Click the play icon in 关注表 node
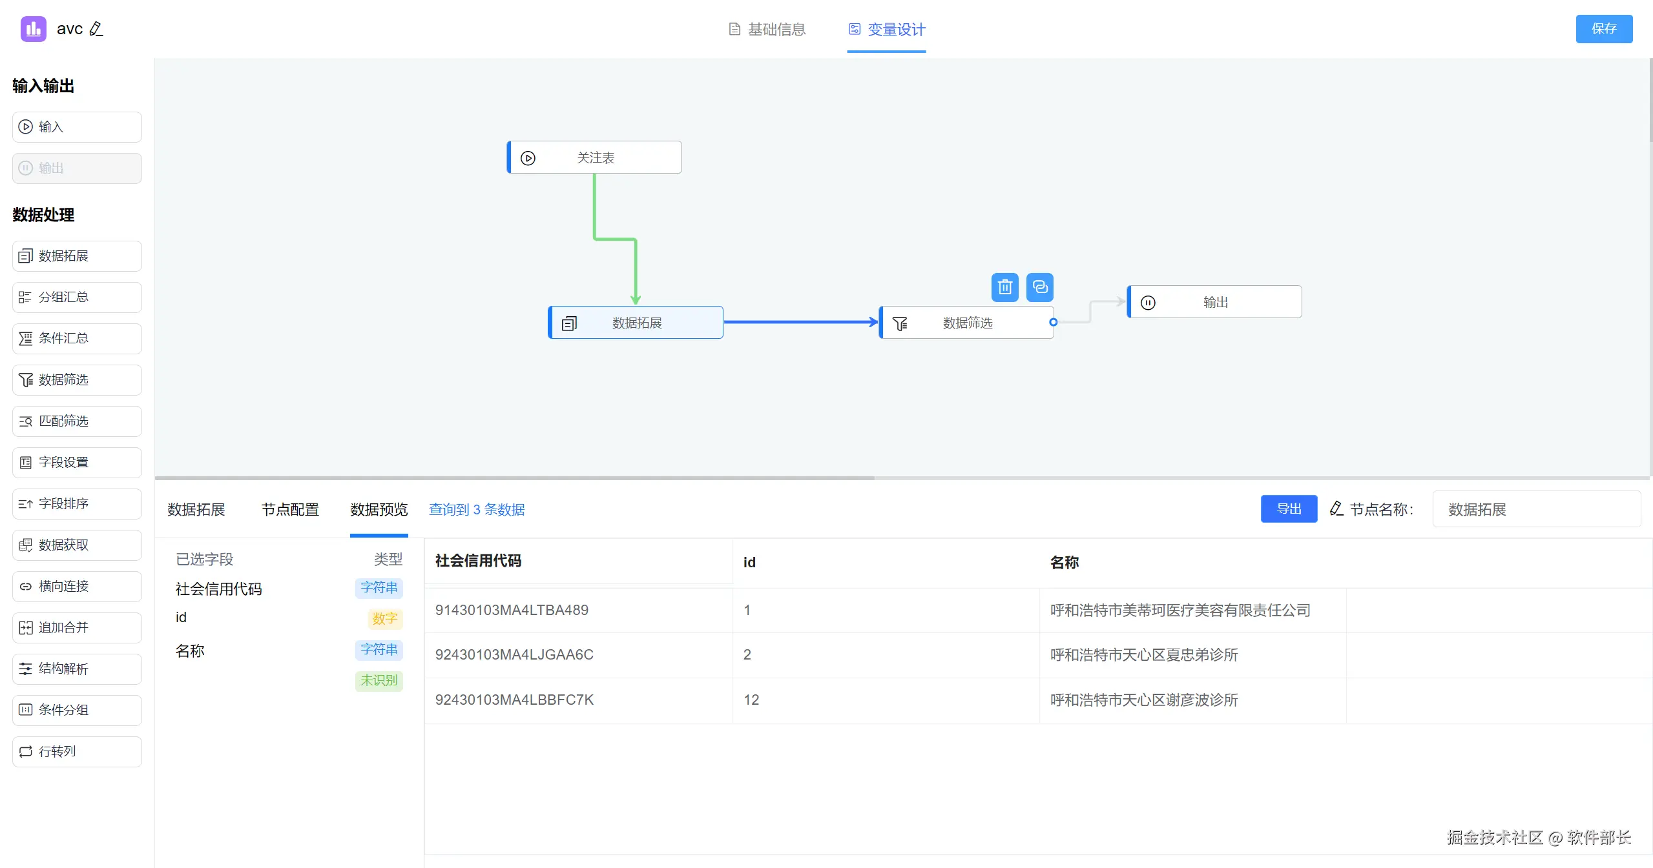 pos(528,158)
